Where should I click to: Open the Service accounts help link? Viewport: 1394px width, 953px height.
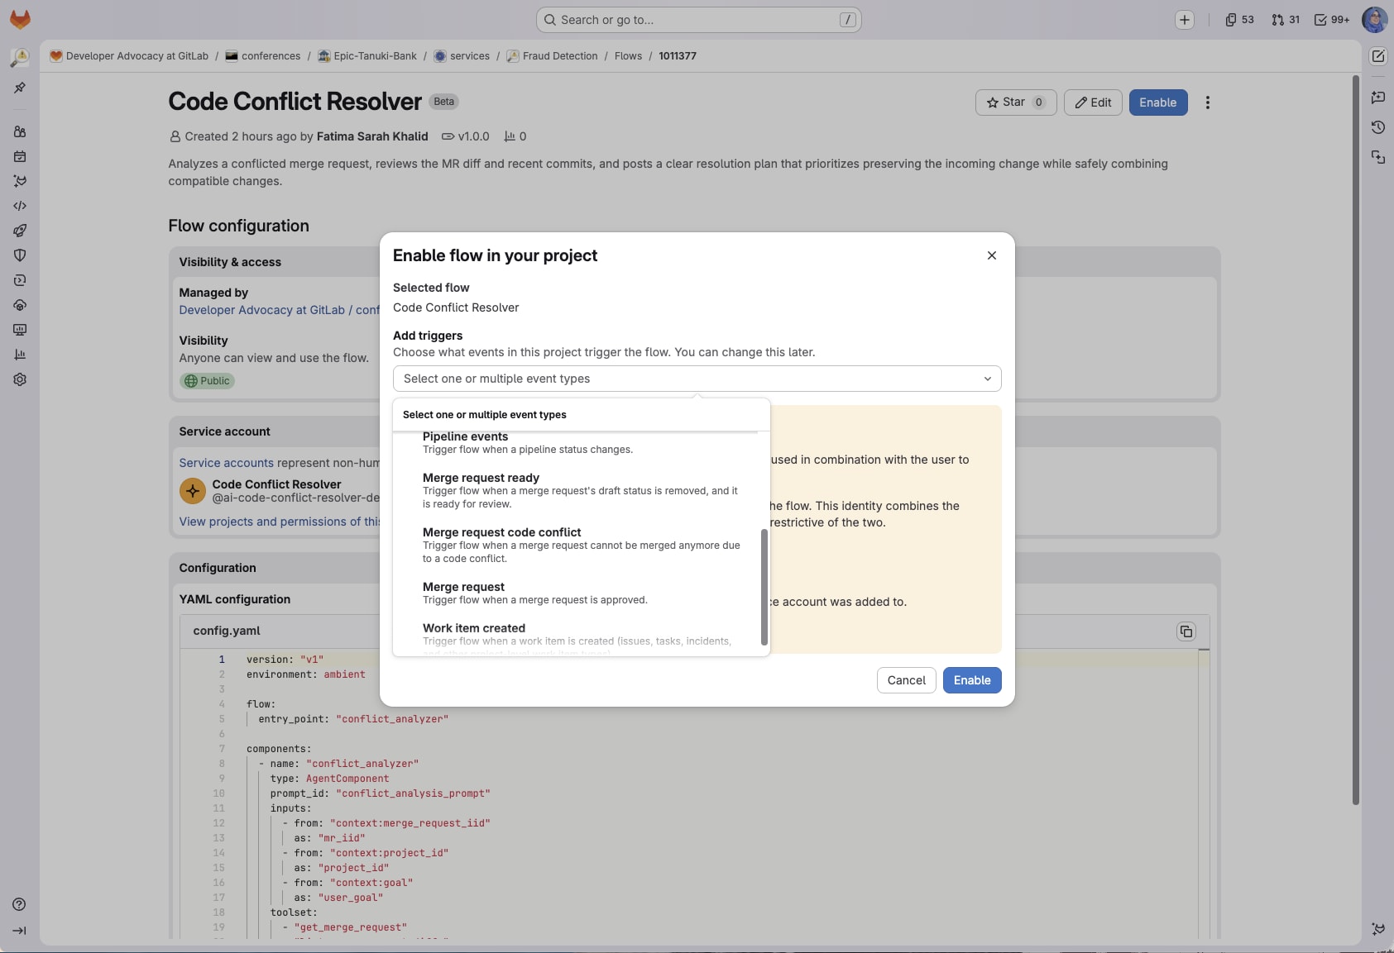pos(226,463)
